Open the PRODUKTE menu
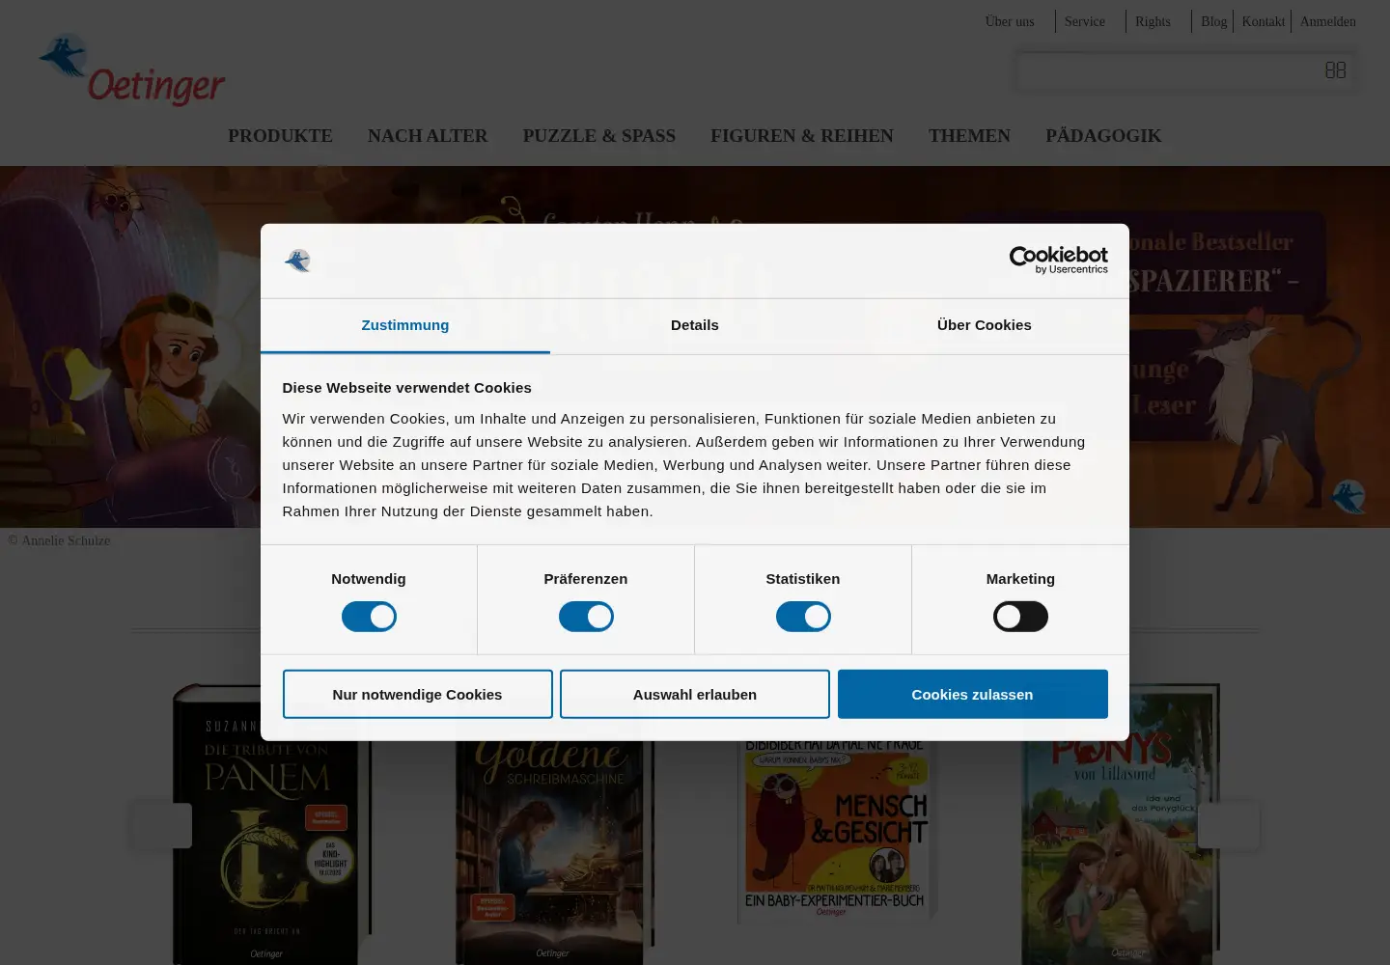This screenshot has width=1390, height=965. pyautogui.click(x=280, y=136)
